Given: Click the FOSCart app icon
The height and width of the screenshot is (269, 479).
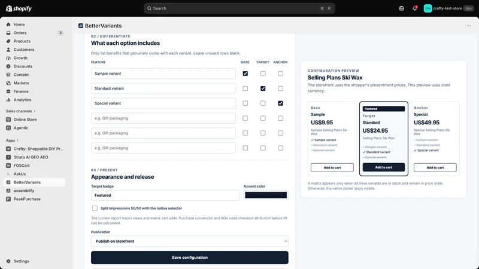Looking at the screenshot, I should 8,166.
